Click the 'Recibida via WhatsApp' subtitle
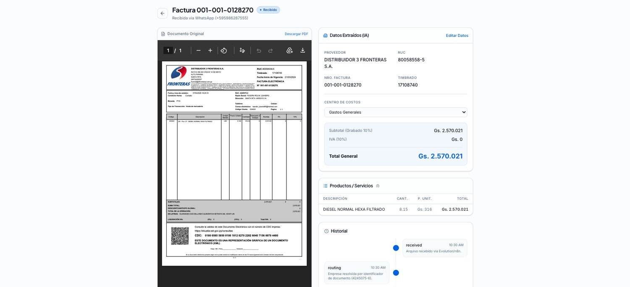Screen dimensions: 630x287 210,18
